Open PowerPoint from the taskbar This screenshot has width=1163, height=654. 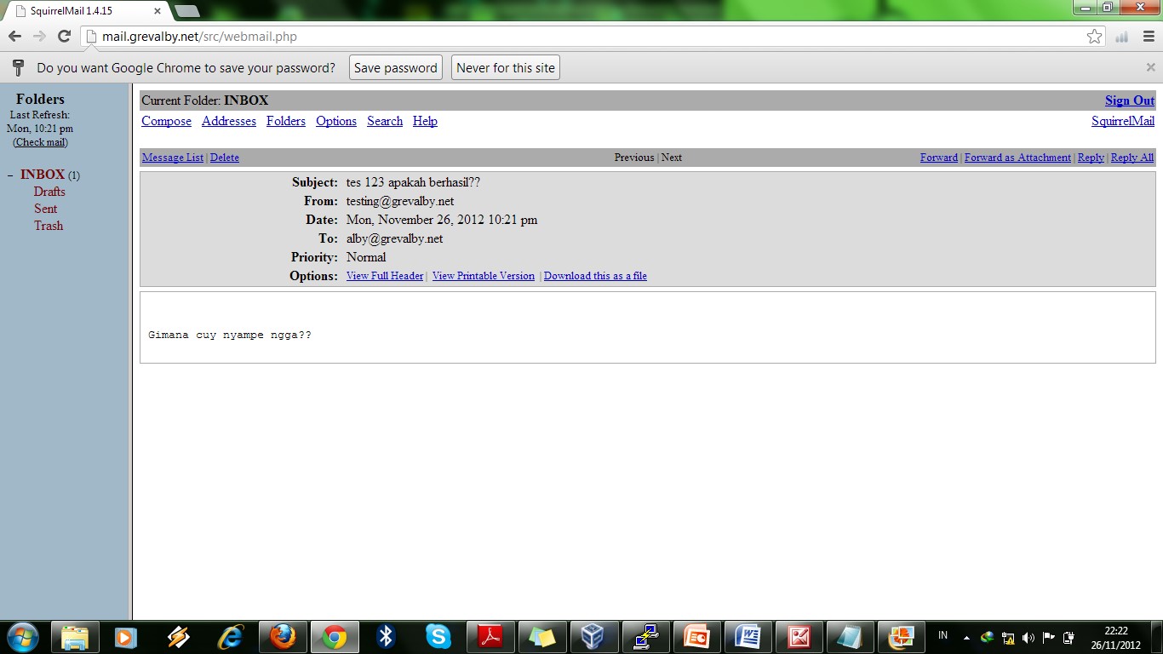696,636
